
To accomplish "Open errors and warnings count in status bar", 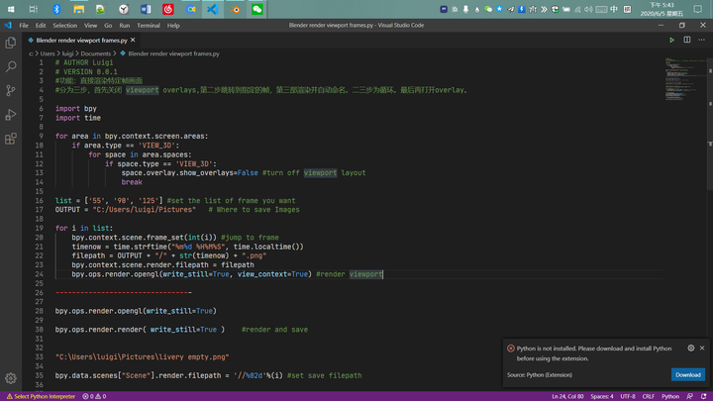I will coord(96,396).
